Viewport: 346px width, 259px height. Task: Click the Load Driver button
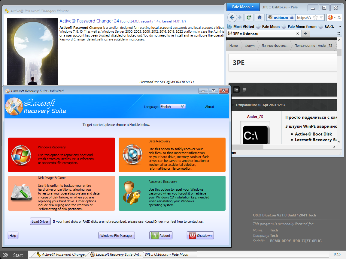pyautogui.click(x=40, y=222)
